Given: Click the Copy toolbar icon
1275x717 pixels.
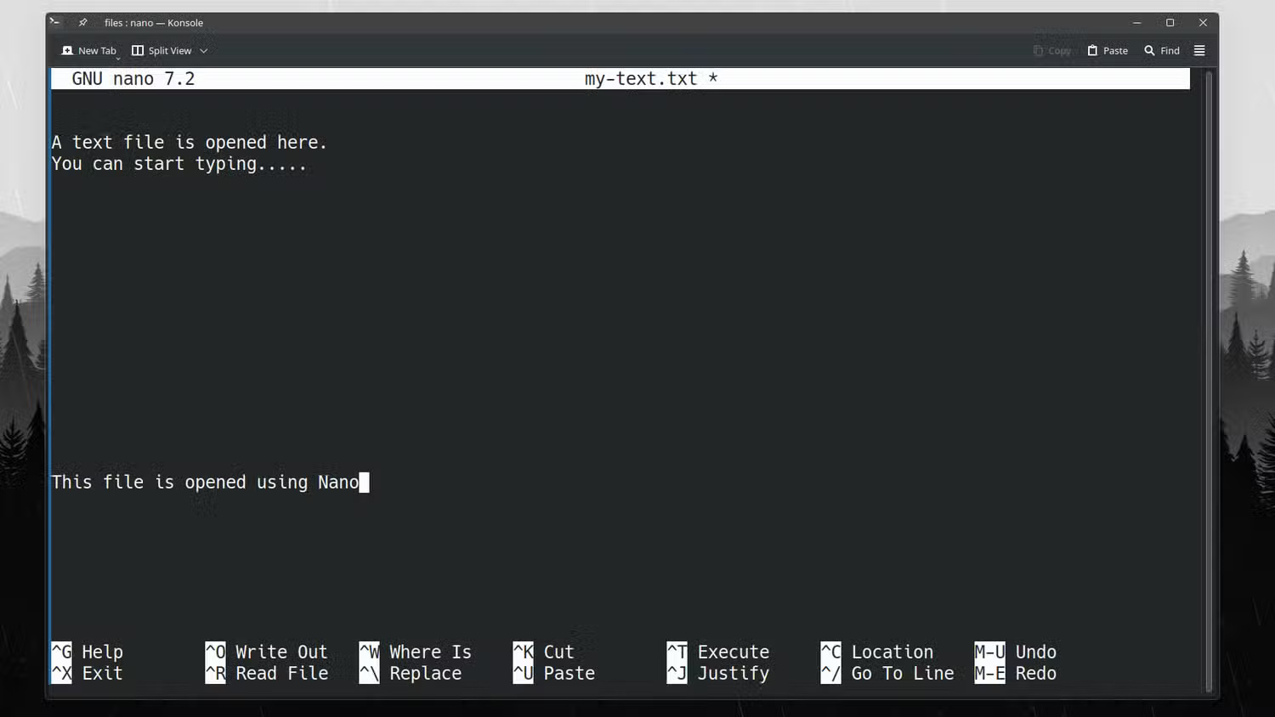Looking at the screenshot, I should pyautogui.click(x=1039, y=51).
